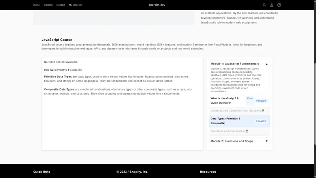
Task: Collapse Module 1: JavaScript Fundamentals arrow
Action: (x=267, y=64)
